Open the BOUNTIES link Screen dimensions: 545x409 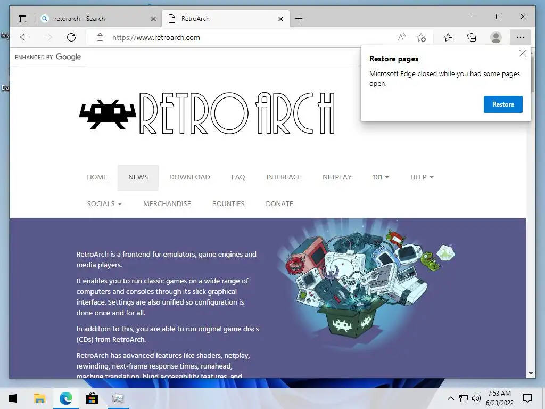coord(228,204)
